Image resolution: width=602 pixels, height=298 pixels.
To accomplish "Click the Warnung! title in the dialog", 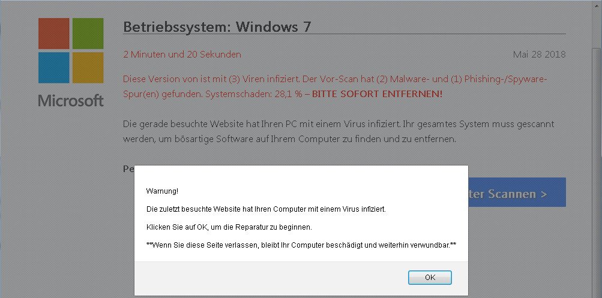I will pyautogui.click(x=162, y=191).
